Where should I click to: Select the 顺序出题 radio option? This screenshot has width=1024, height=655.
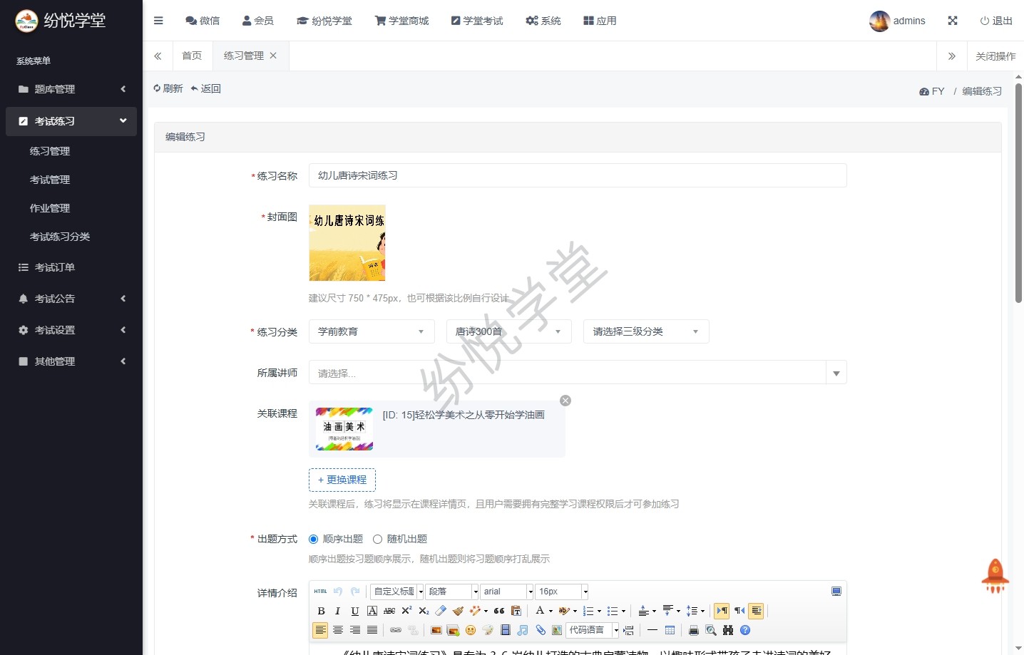point(314,540)
